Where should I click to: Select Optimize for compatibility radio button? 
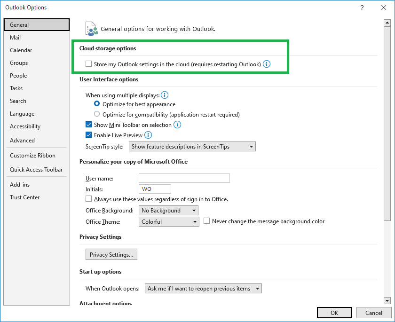97,114
